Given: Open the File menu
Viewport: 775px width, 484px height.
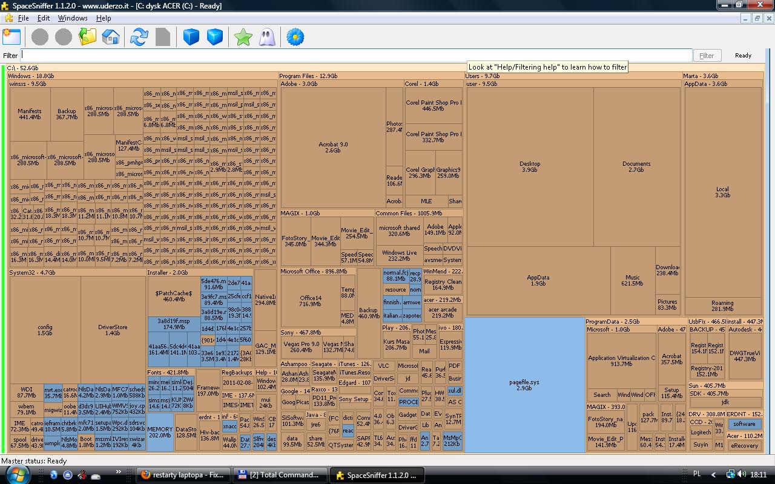Looking at the screenshot, I should click(24, 18).
